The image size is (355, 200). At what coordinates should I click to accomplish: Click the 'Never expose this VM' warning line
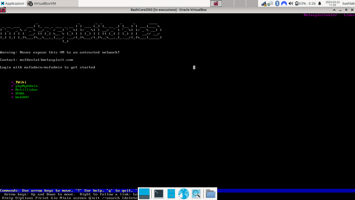(60, 52)
